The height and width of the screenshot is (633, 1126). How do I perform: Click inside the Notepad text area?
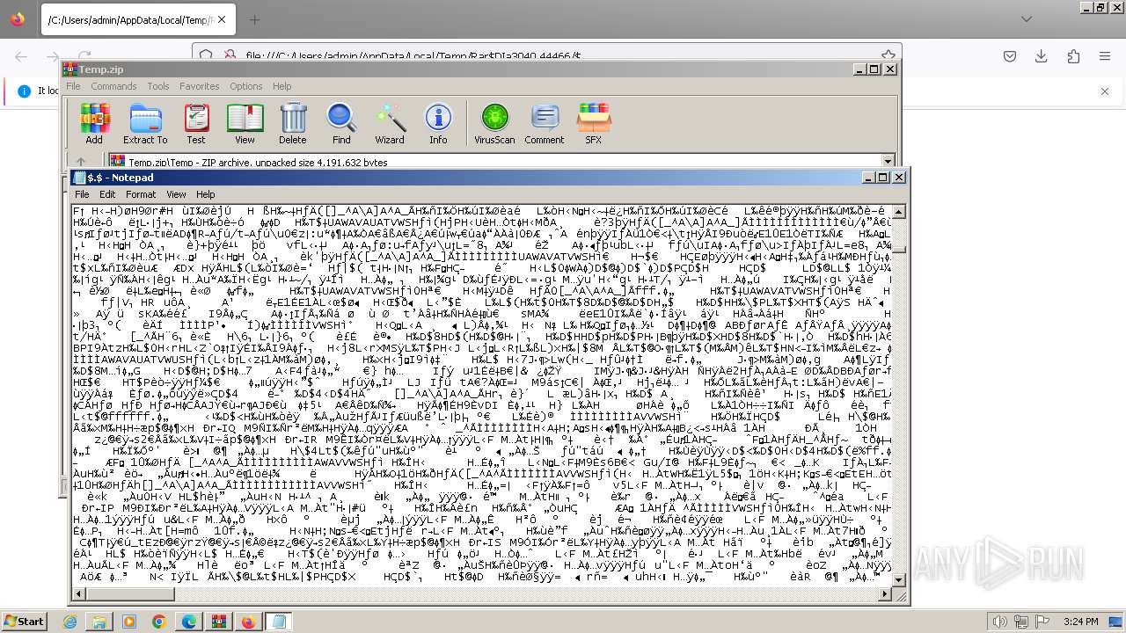coord(481,395)
